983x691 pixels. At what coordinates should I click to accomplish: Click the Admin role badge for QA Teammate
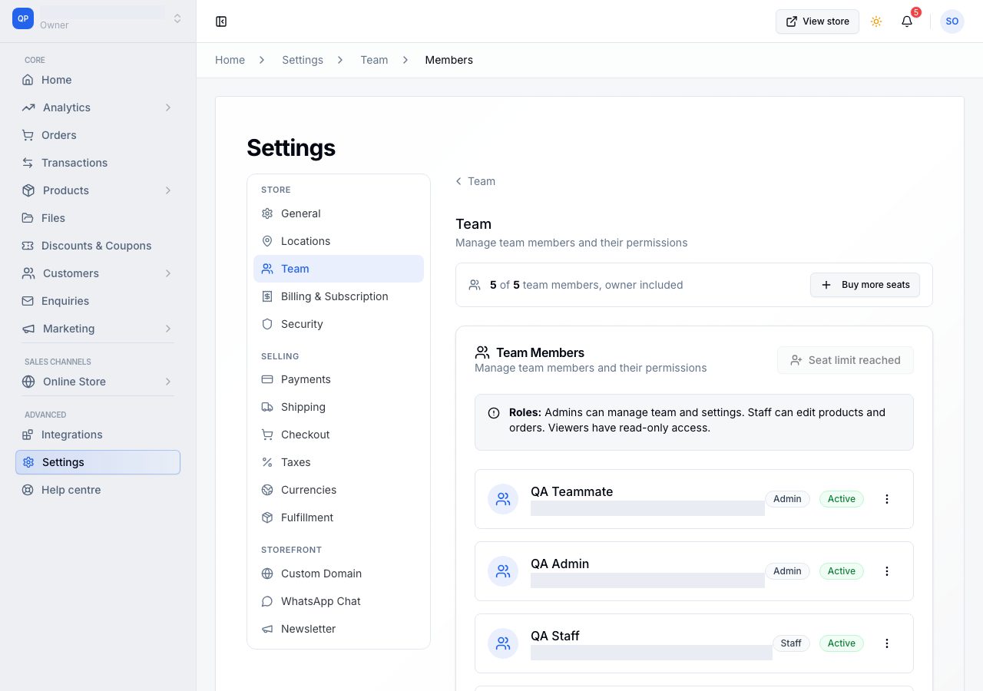(x=787, y=499)
